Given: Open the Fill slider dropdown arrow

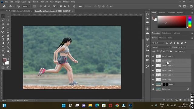Looking at the screenshot, I should (185, 51).
